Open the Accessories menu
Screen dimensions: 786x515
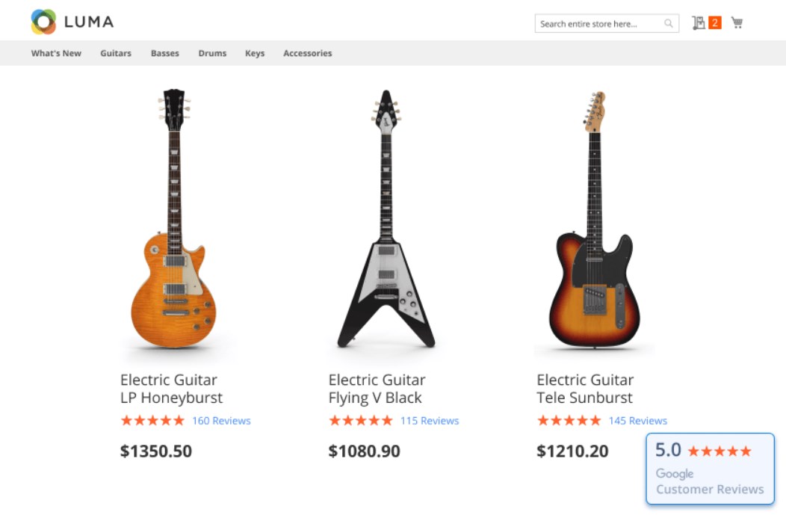pyautogui.click(x=307, y=53)
